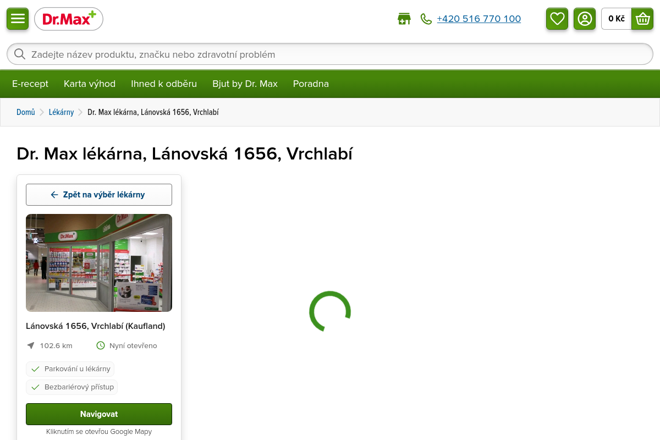Call phone number +420 516 770 100
The height and width of the screenshot is (440, 660).
coord(479,19)
